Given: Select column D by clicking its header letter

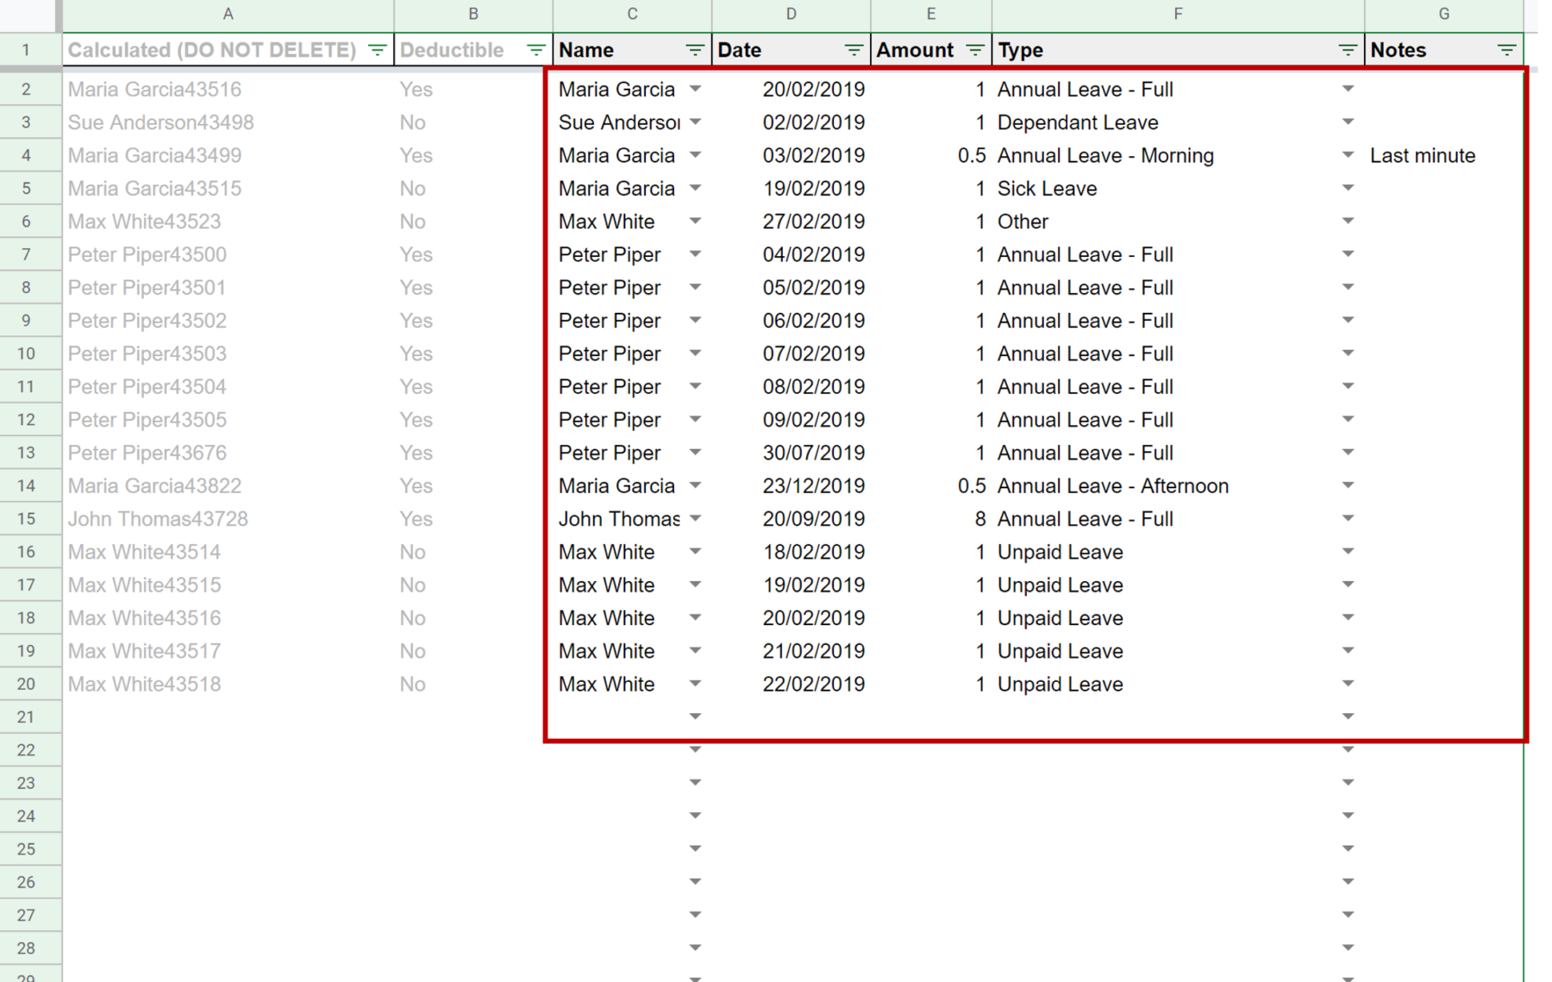Looking at the screenshot, I should 790,13.
